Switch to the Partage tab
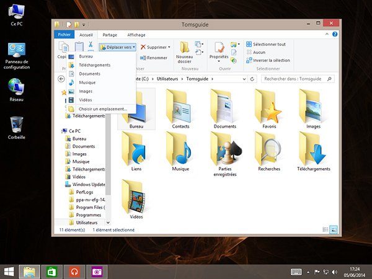Viewport: 372px width, 279px height. tap(110, 35)
